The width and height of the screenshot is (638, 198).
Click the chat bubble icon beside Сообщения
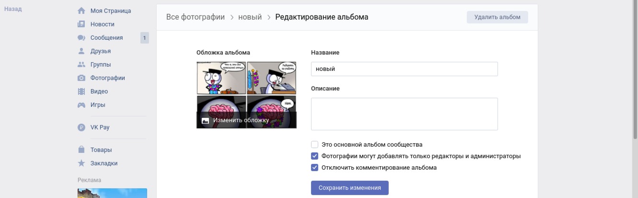[x=81, y=38]
